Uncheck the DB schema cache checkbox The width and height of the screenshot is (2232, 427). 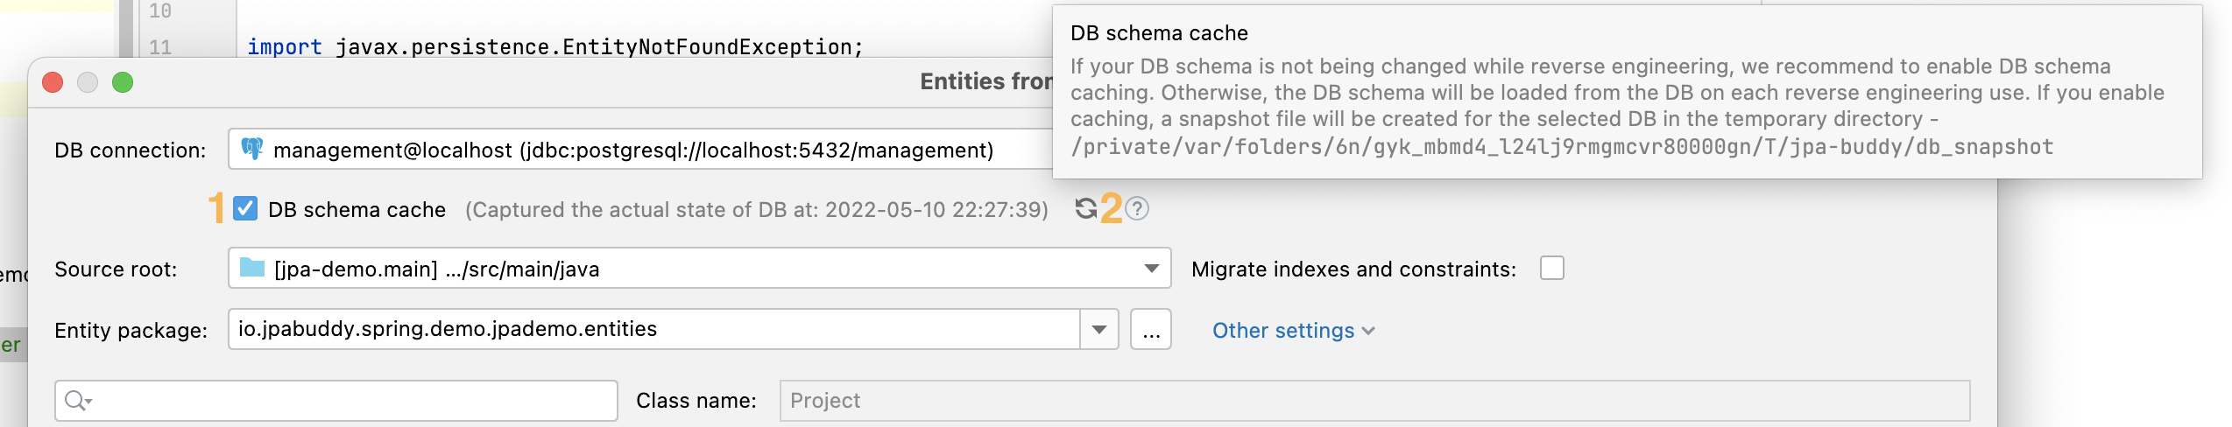pyautogui.click(x=245, y=209)
